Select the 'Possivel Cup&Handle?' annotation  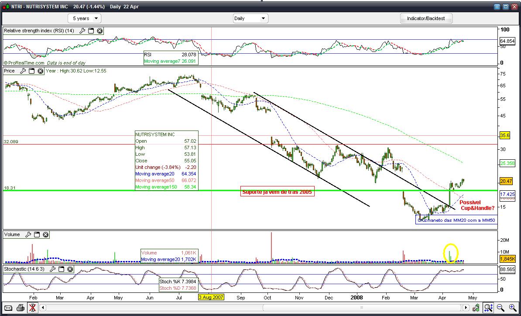(477, 205)
